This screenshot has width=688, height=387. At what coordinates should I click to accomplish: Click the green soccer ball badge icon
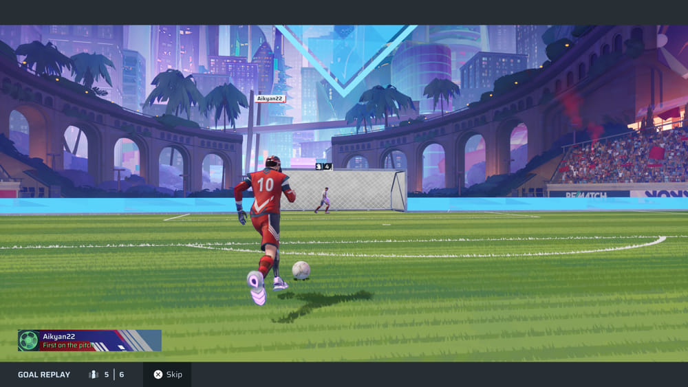pyautogui.click(x=28, y=340)
